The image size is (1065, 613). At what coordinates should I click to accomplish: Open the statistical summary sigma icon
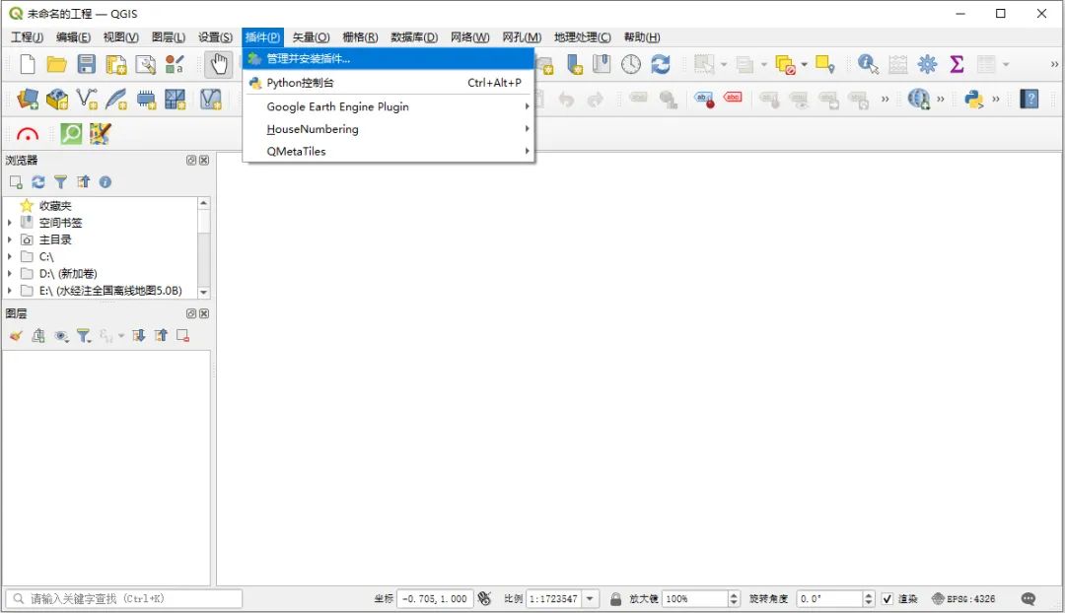tap(957, 64)
